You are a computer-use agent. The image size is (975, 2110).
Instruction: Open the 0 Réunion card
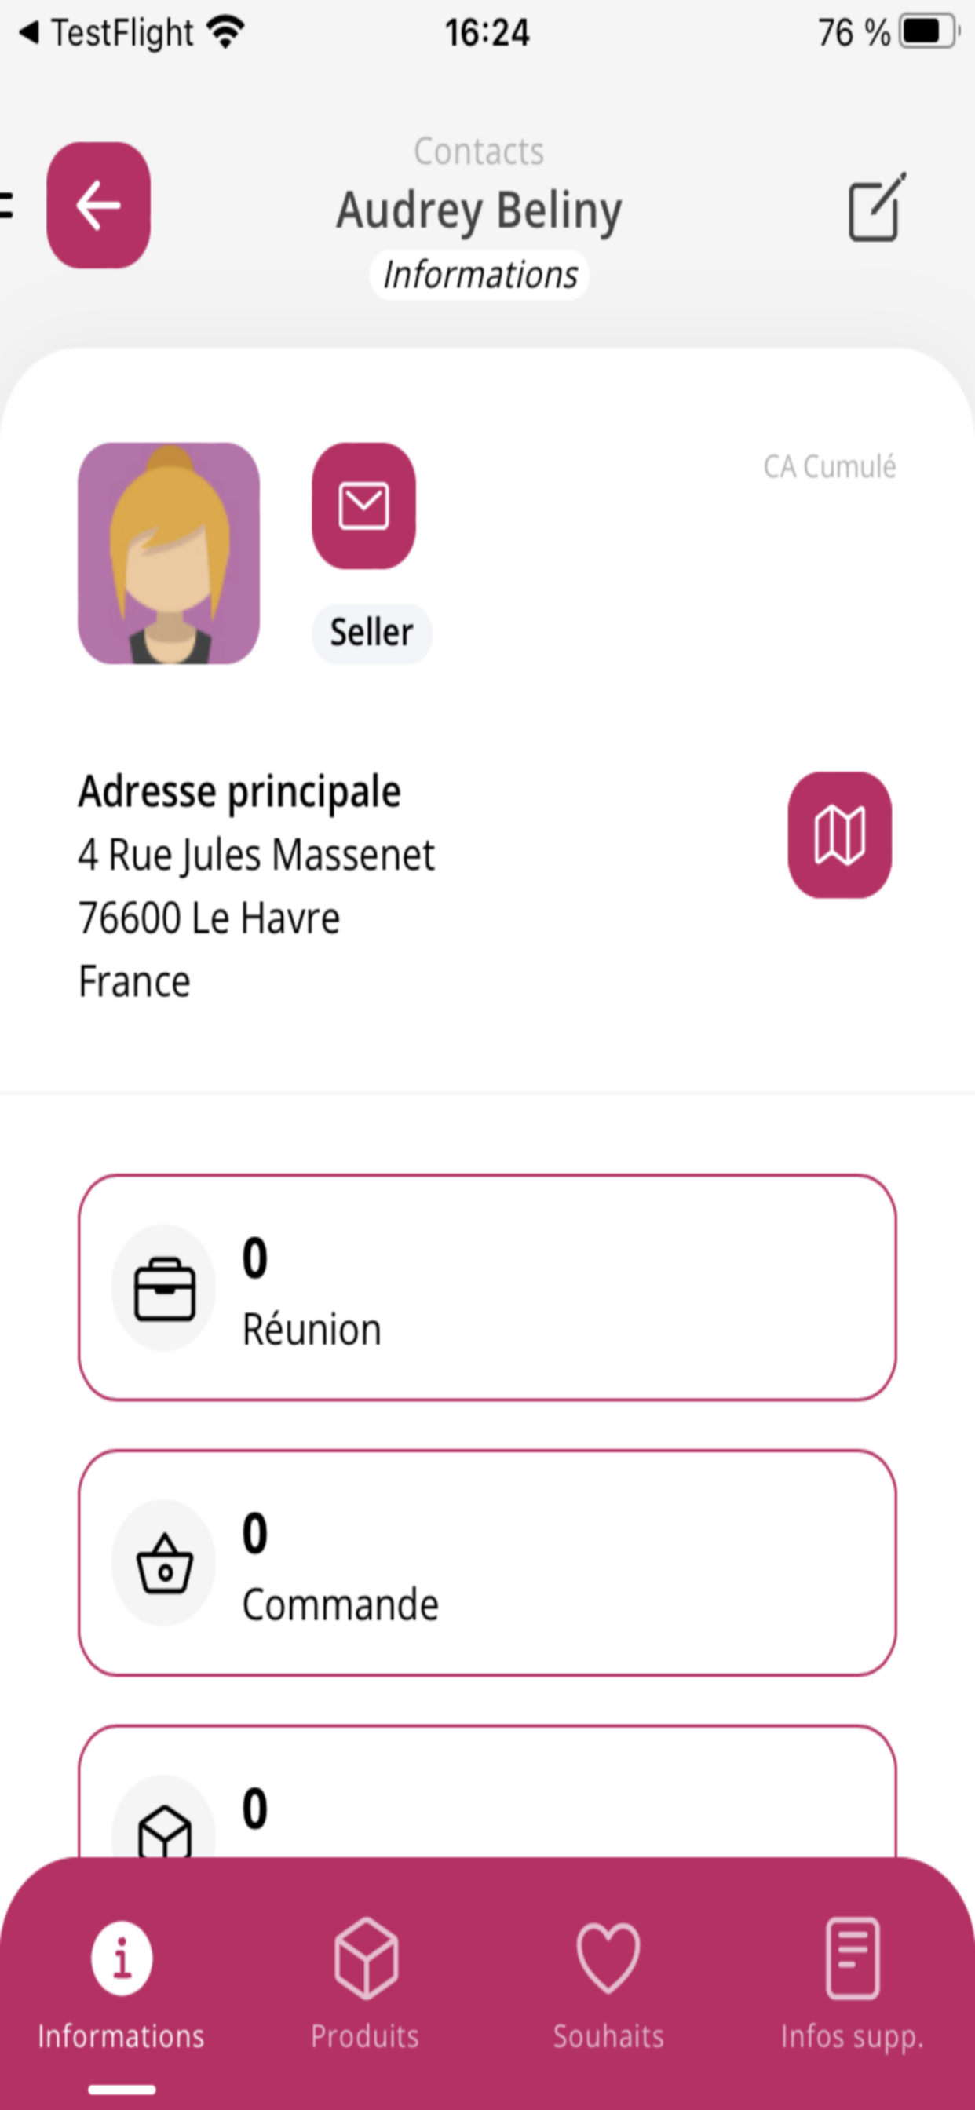(487, 1287)
